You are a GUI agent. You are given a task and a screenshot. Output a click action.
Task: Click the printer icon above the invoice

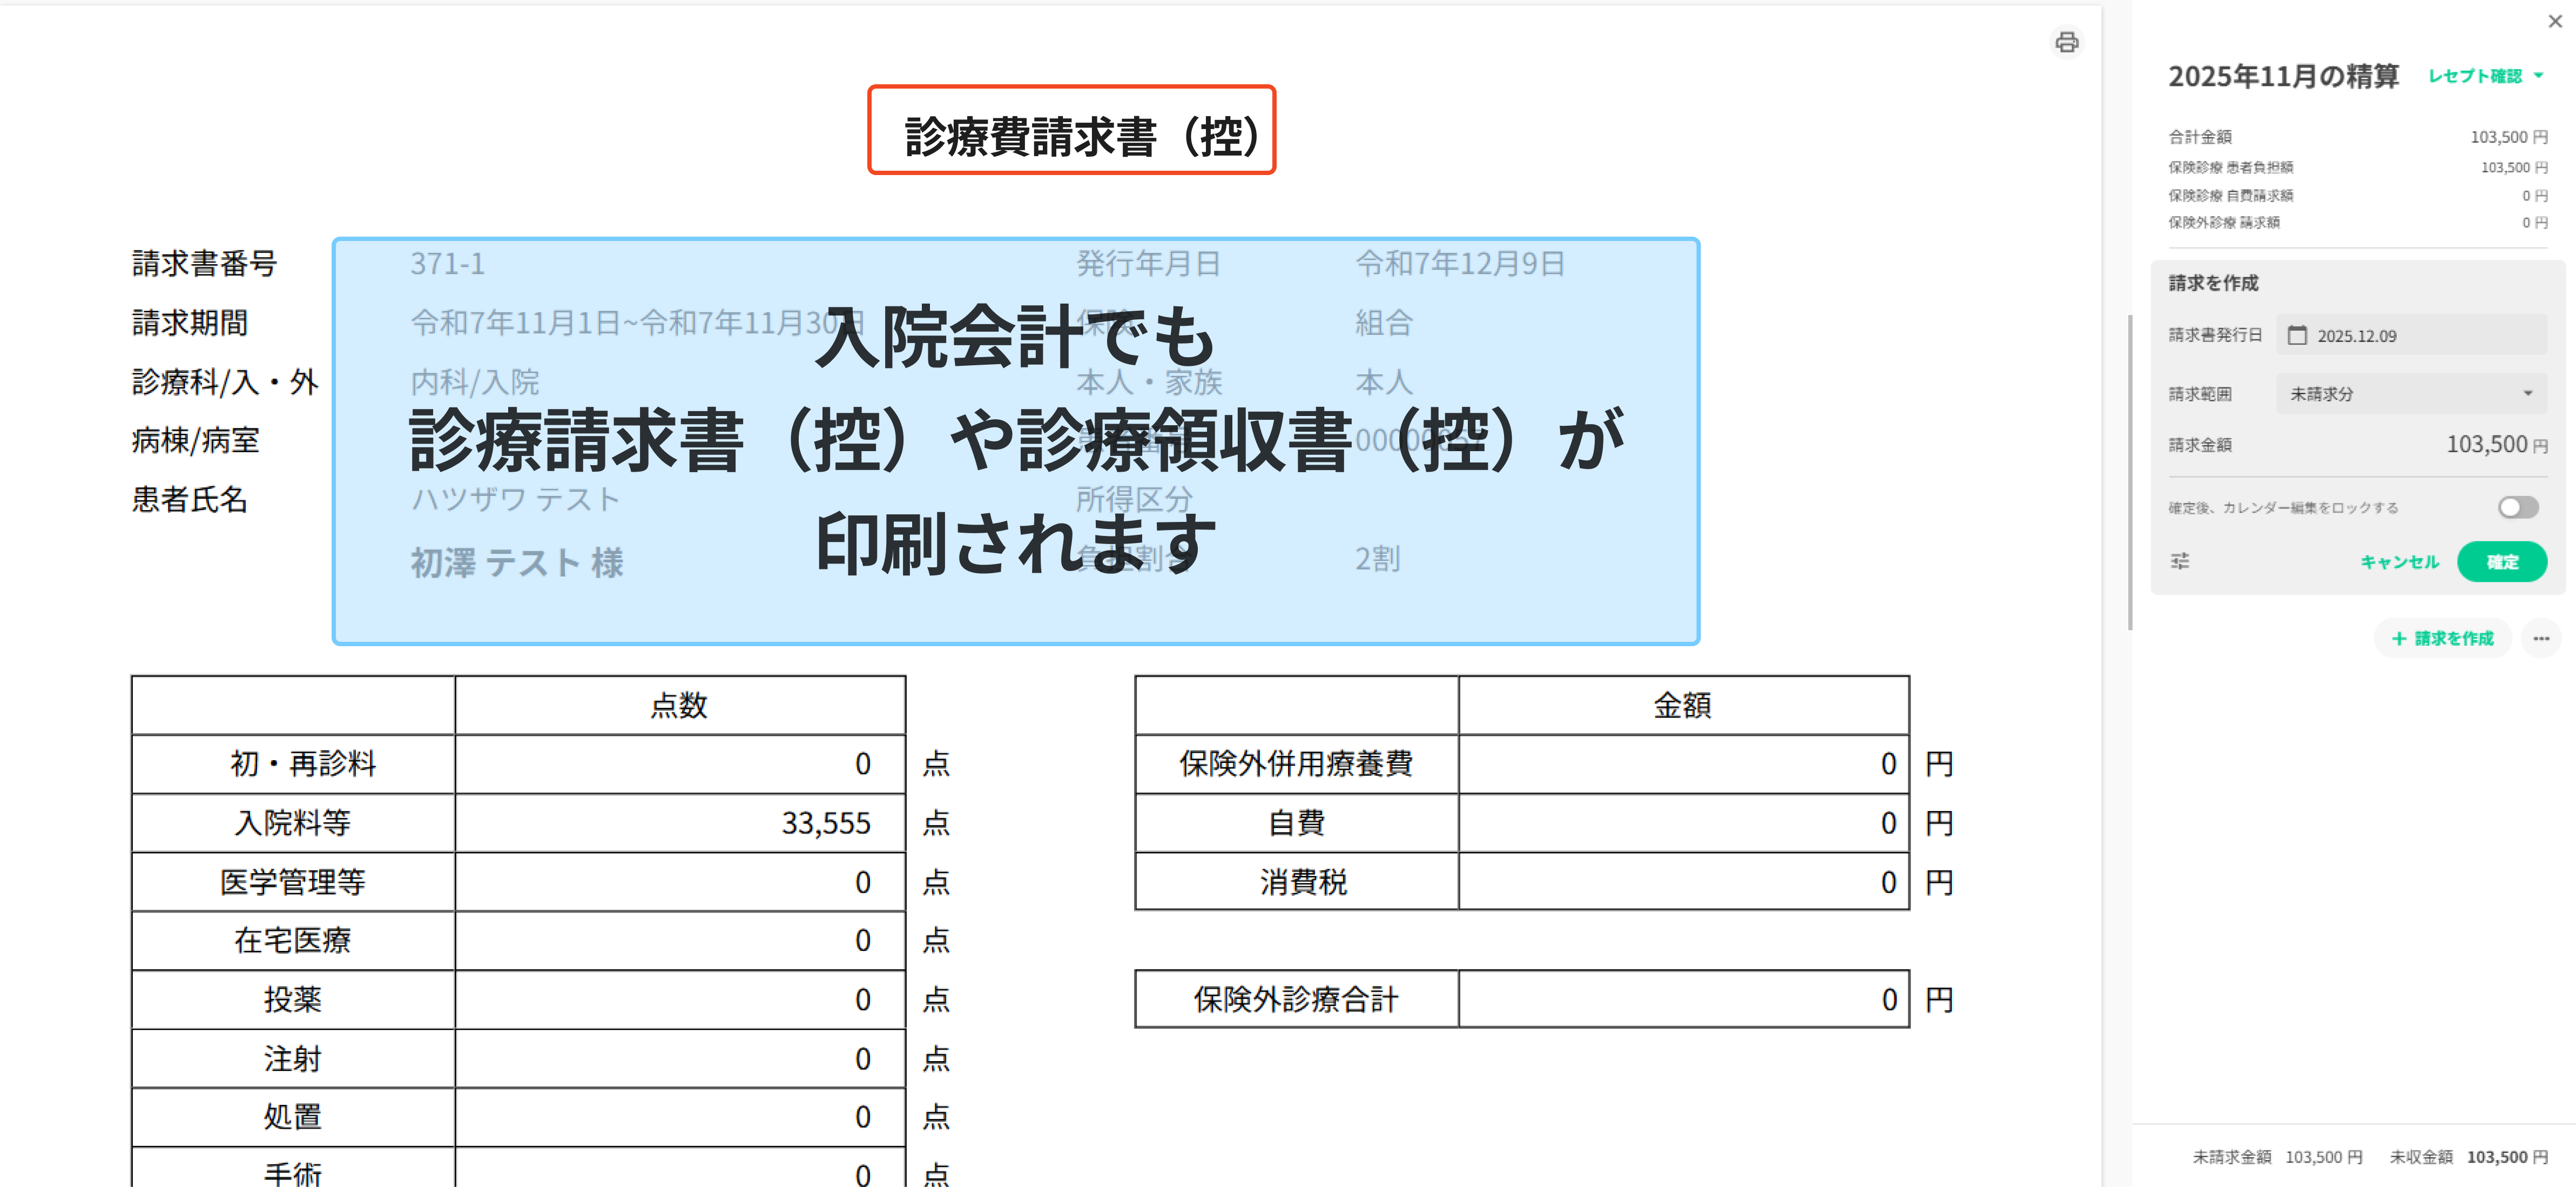[x=2066, y=42]
